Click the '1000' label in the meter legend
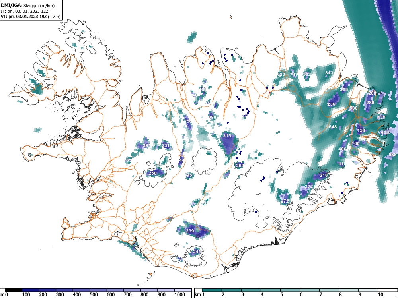Image resolution: width=398 pixels, height=298 pixels. click(x=180, y=295)
